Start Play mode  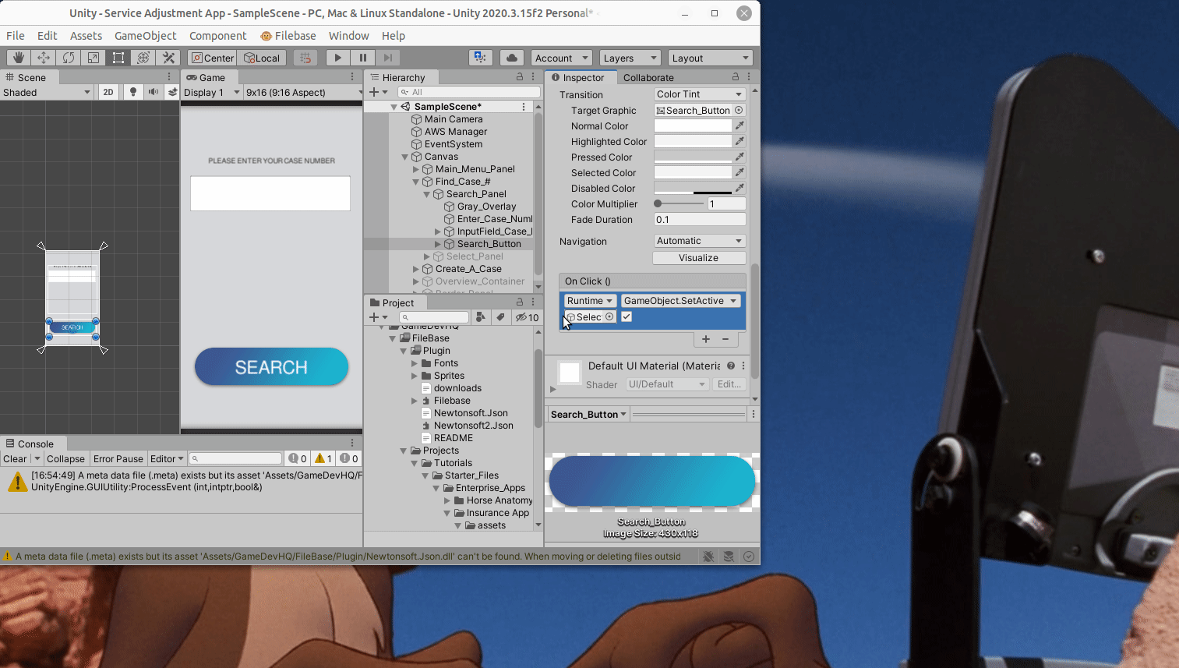337,58
